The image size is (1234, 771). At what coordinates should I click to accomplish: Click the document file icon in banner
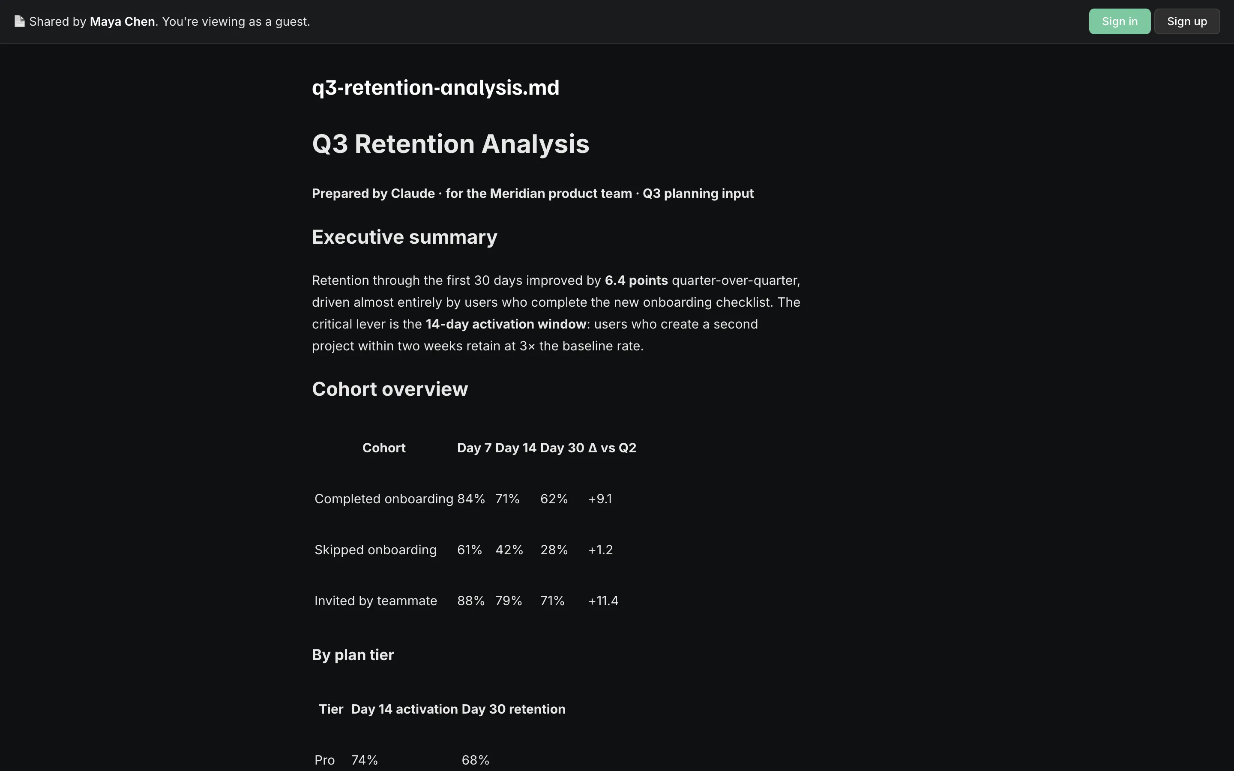(x=19, y=21)
